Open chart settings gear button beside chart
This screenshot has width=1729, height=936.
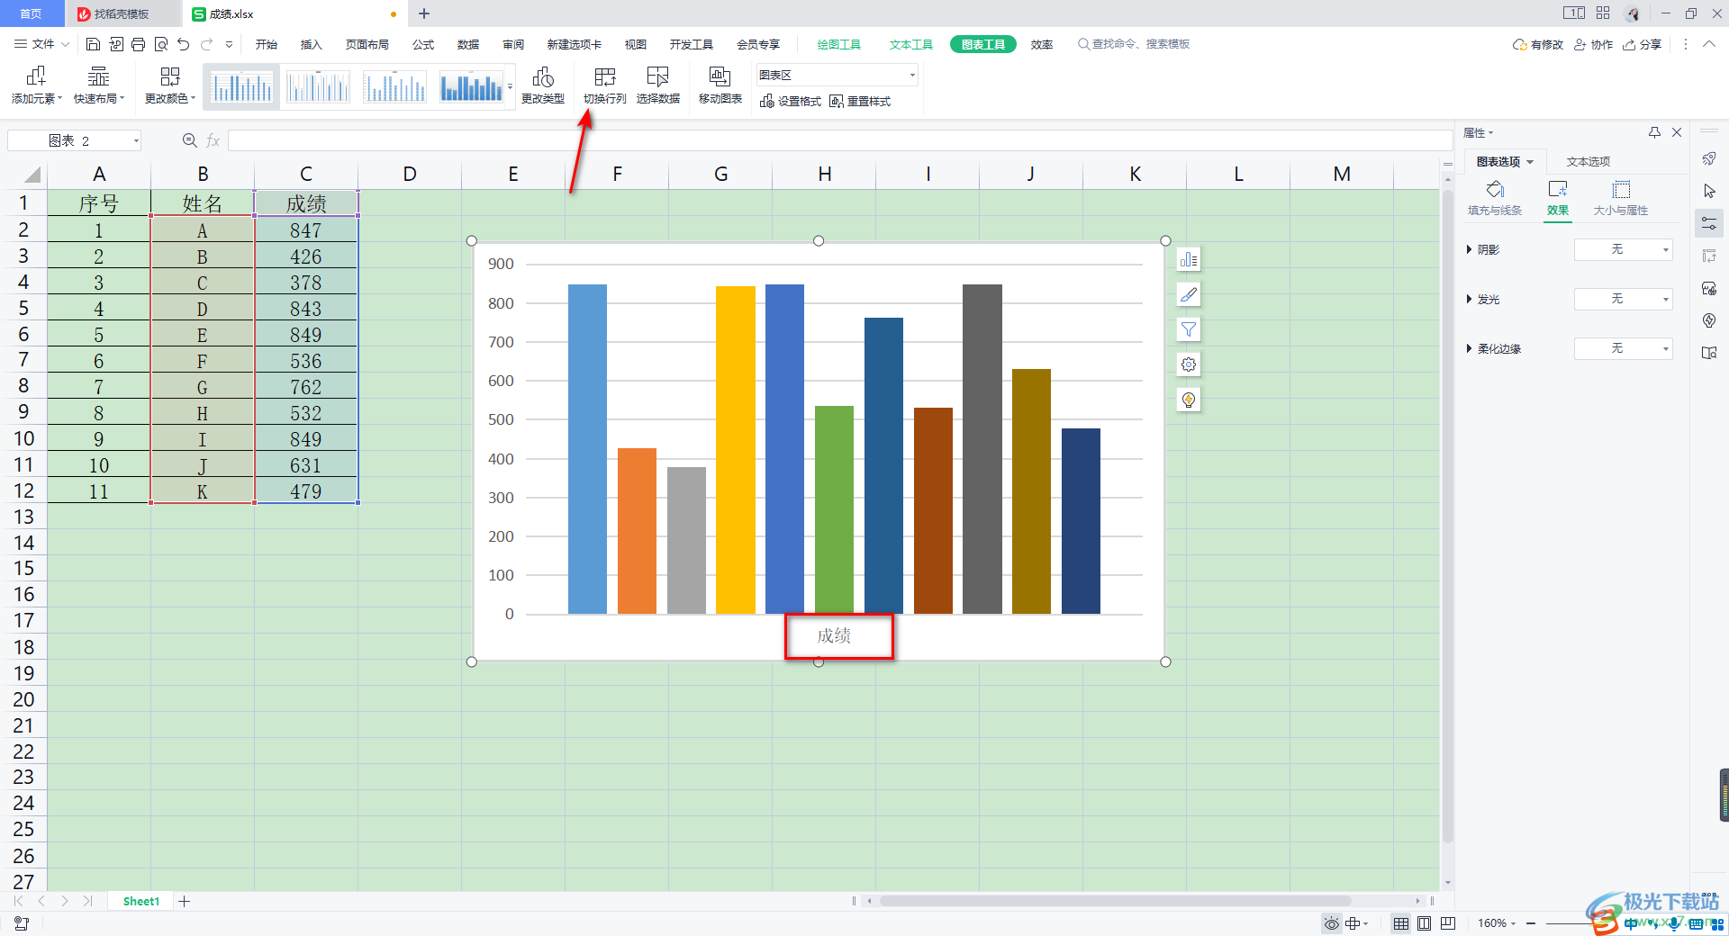[1189, 364]
